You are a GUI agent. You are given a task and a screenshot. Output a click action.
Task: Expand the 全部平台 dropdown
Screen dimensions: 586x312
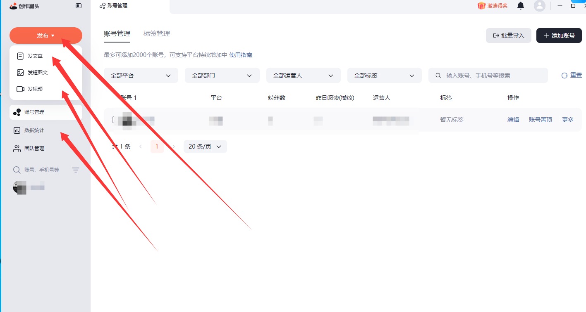[141, 76]
